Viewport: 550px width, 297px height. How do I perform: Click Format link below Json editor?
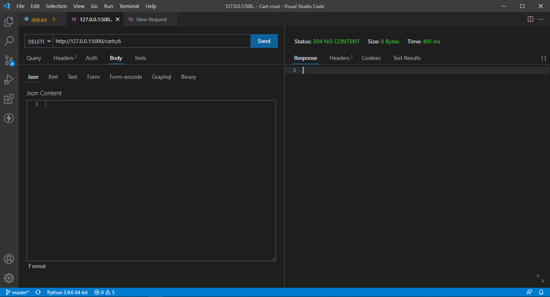(37, 266)
